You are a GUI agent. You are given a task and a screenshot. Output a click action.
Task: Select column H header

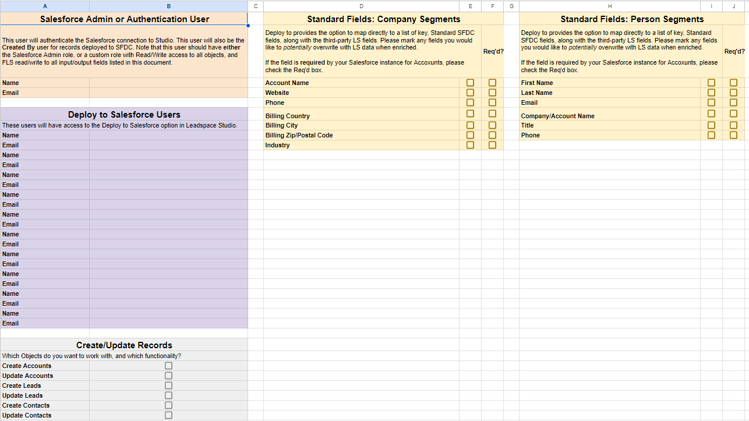coord(610,6)
